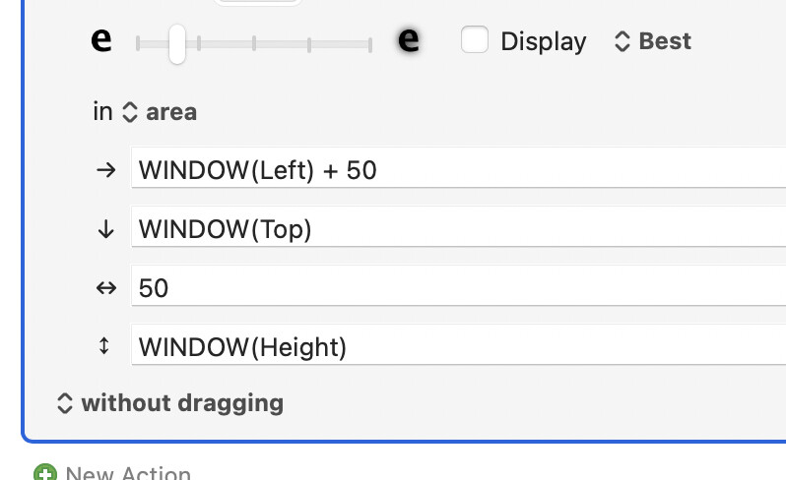Click the vertical double-arrow height icon

pyautogui.click(x=103, y=346)
